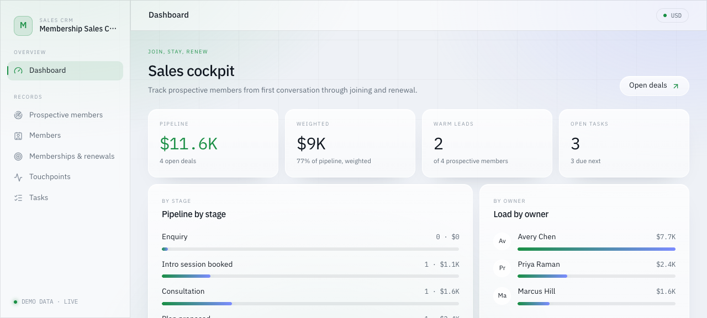The image size is (707, 318).
Task: Click the Av avatar for Avery Chen
Action: pos(502,241)
